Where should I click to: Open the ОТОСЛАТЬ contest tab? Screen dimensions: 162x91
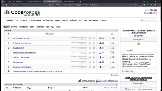(14, 27)
